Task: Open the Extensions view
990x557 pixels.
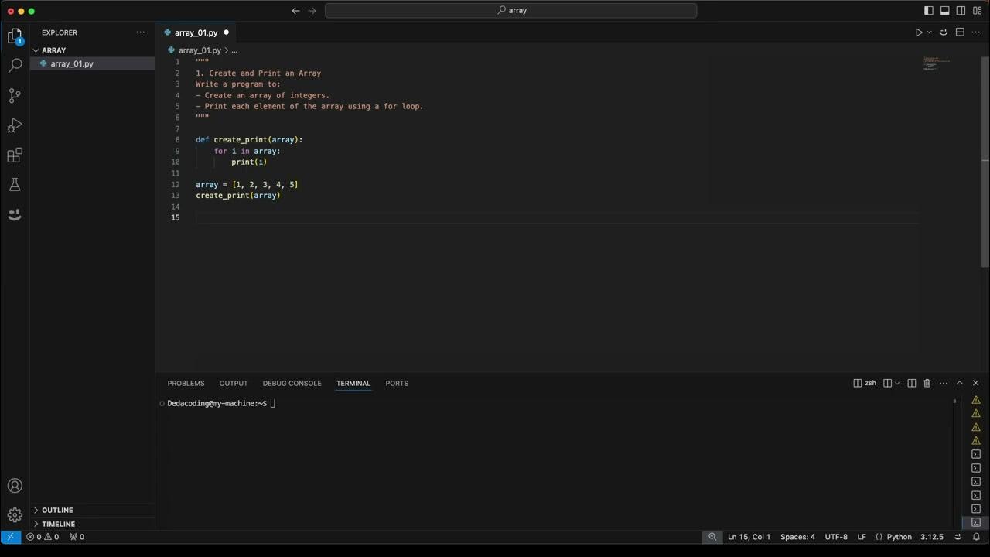Action: [15, 155]
